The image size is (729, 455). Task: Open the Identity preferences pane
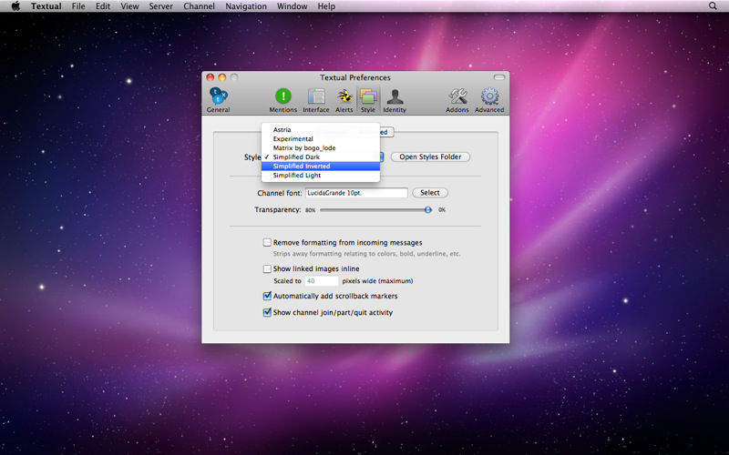click(395, 100)
